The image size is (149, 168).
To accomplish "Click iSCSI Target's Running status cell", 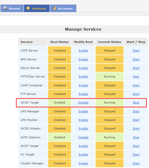I will 109,102.
